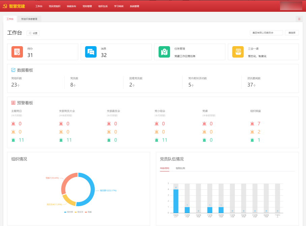Toggle 党委 legend item in donut chart
Viewport: 306px width, 226px height.
tap(88, 212)
